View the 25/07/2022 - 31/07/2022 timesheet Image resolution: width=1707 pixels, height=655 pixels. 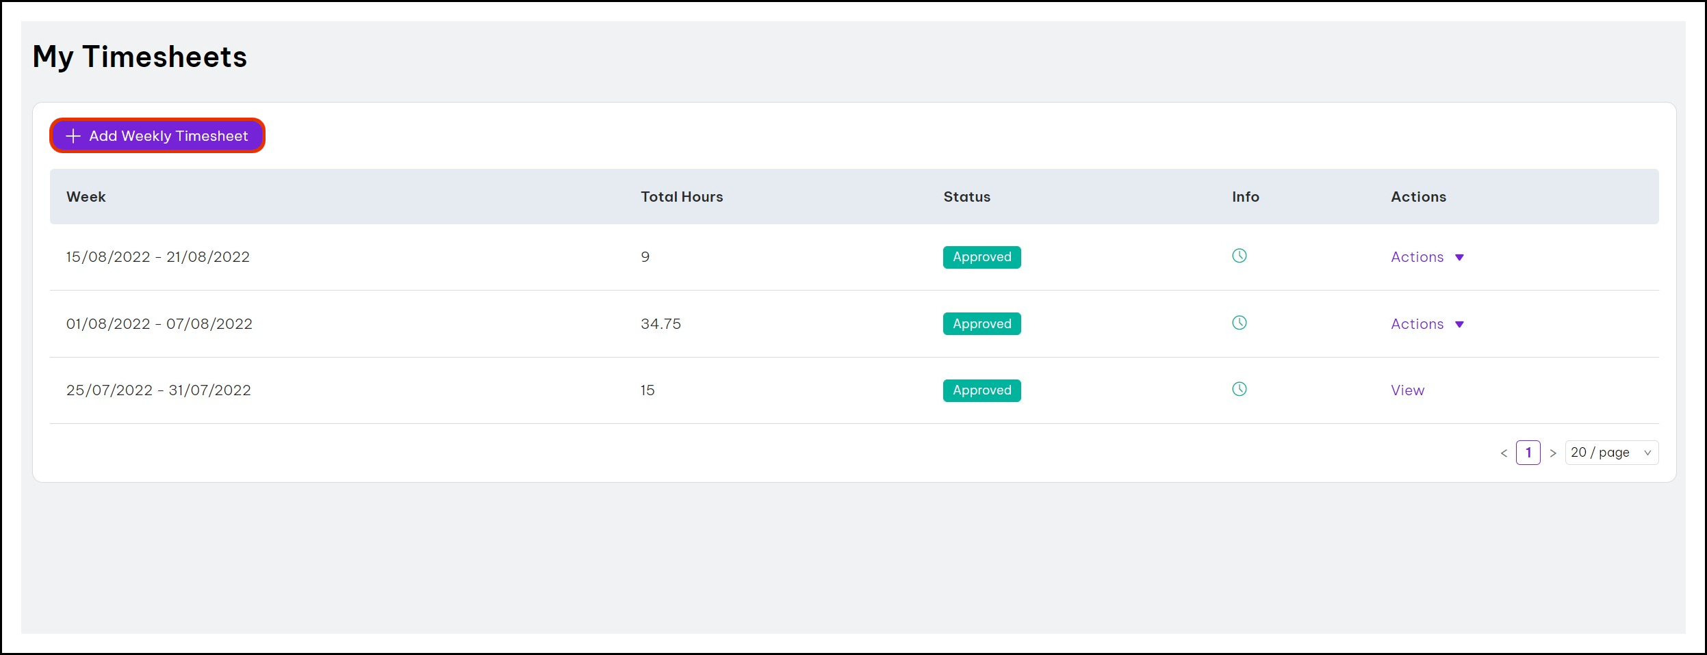tap(1407, 390)
